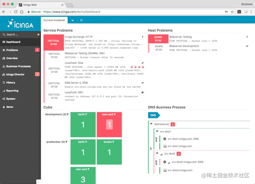Open the berlin cube in production row

[83, 152]
